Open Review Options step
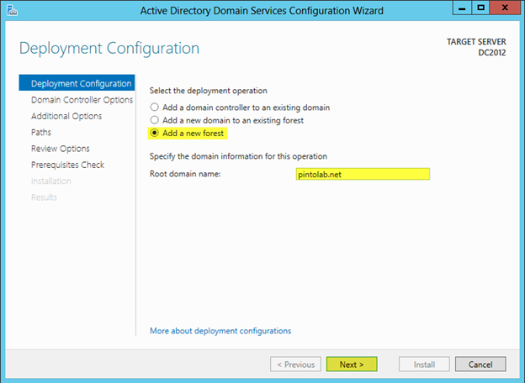The width and height of the screenshot is (525, 383). tap(61, 149)
